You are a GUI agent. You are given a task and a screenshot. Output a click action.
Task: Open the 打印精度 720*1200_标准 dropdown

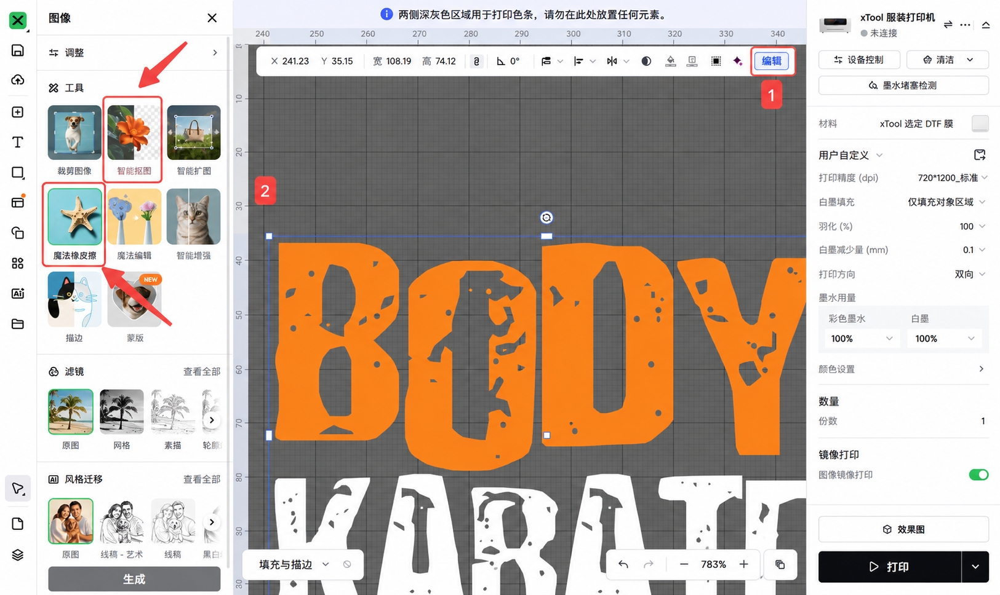953,178
